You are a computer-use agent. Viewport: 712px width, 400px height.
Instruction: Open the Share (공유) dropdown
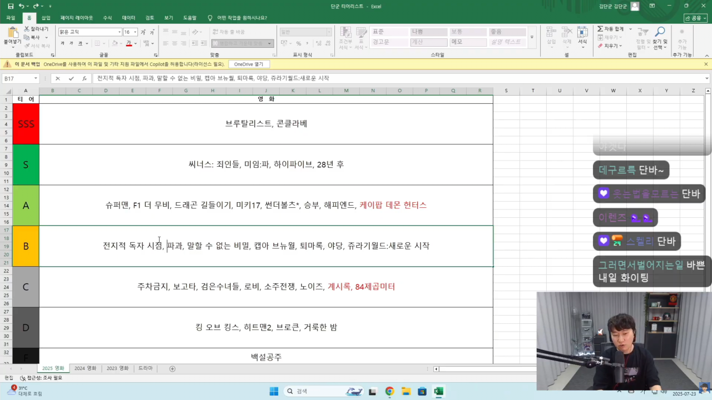pos(695,18)
